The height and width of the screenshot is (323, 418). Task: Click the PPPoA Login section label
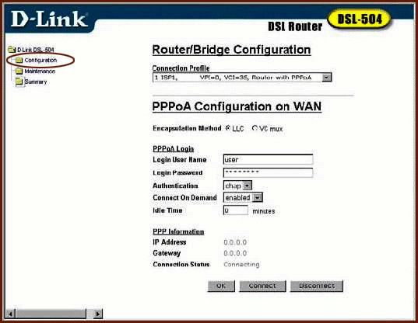174,149
